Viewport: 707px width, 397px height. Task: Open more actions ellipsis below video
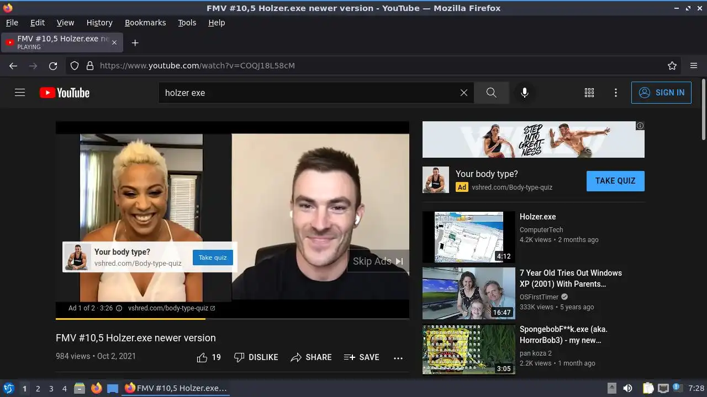point(398,358)
